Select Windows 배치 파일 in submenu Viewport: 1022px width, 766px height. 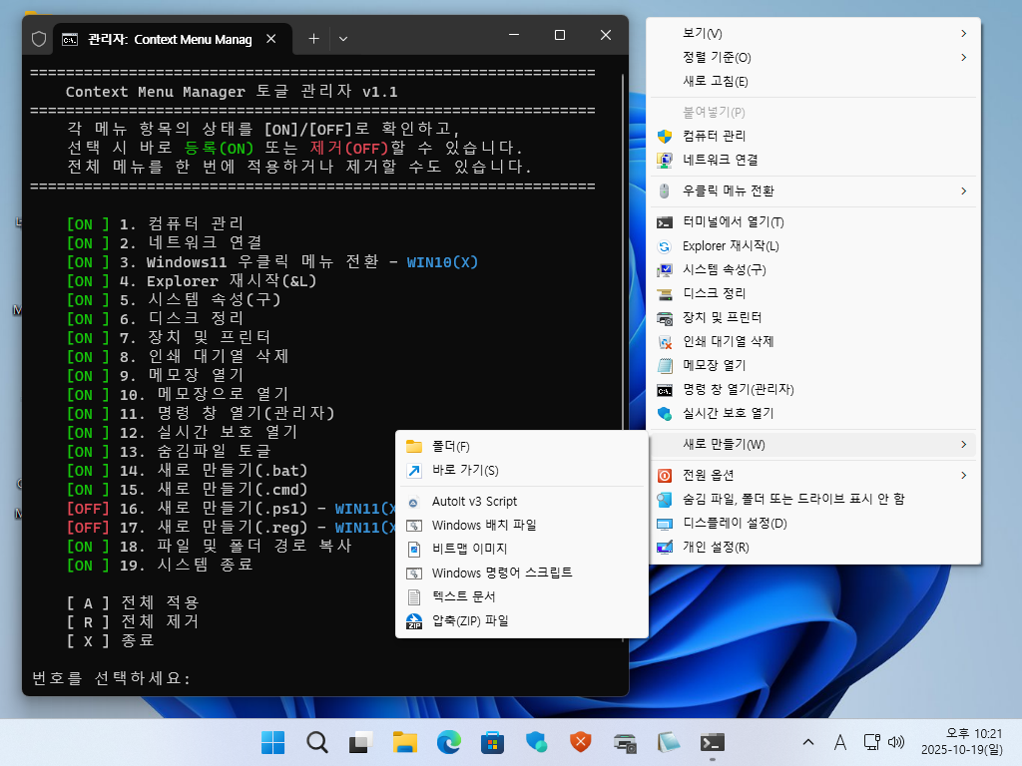pyautogui.click(x=521, y=525)
